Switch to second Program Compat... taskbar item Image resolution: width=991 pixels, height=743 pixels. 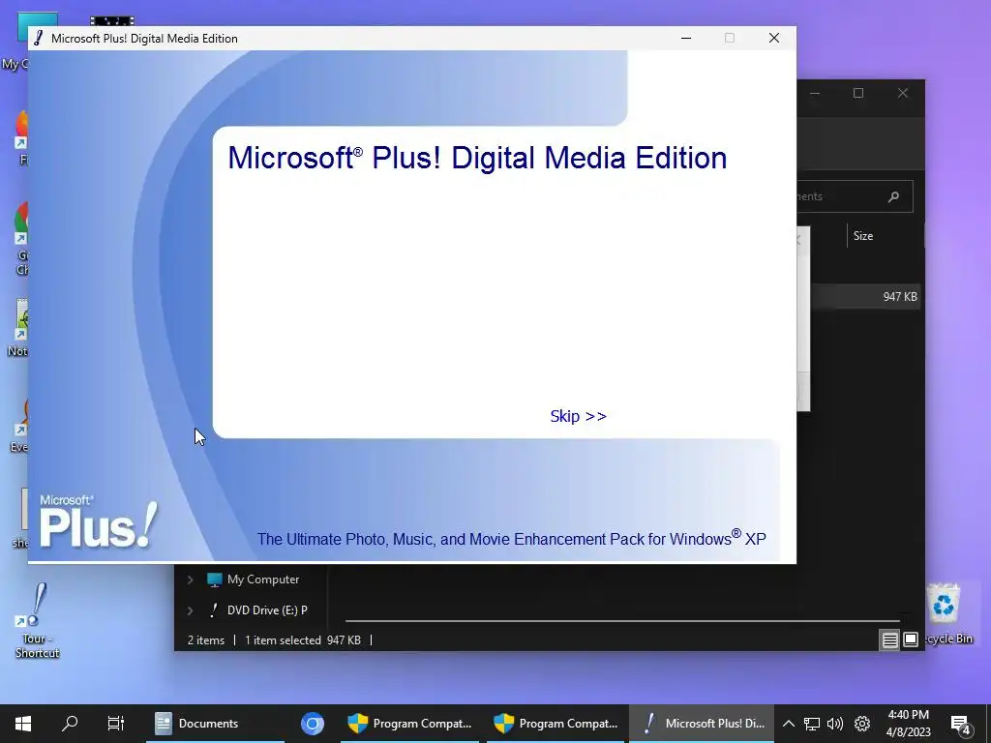pos(556,724)
